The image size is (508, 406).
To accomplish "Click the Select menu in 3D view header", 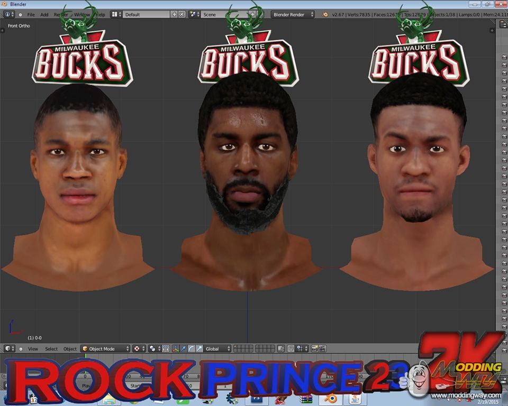I will point(51,349).
